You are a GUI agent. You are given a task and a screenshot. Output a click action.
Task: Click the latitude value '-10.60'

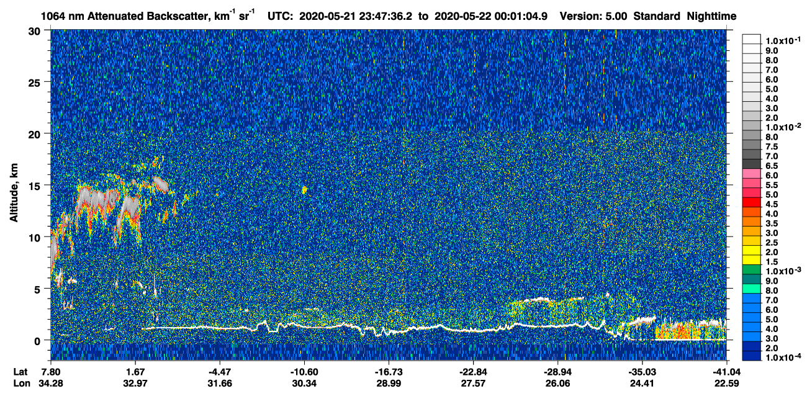304,371
